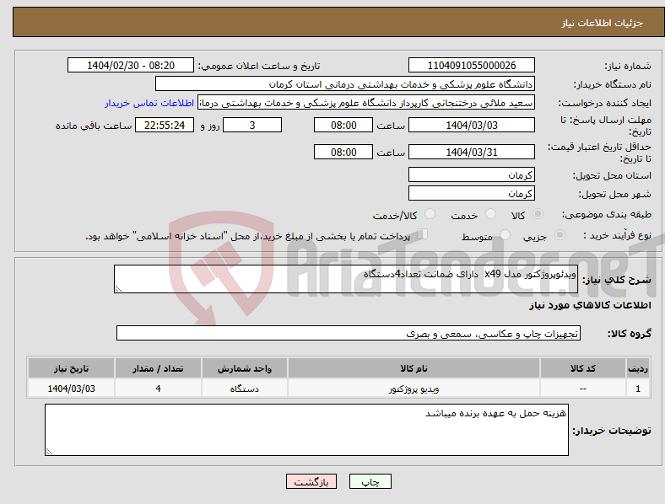The width and height of the screenshot is (665, 504).
Task: Click the توضیحات خریدار textarea
Action: [x=306, y=430]
